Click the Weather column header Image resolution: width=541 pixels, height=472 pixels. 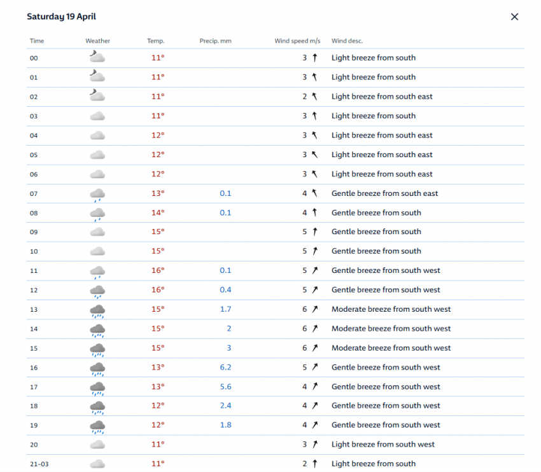pyautogui.click(x=97, y=41)
